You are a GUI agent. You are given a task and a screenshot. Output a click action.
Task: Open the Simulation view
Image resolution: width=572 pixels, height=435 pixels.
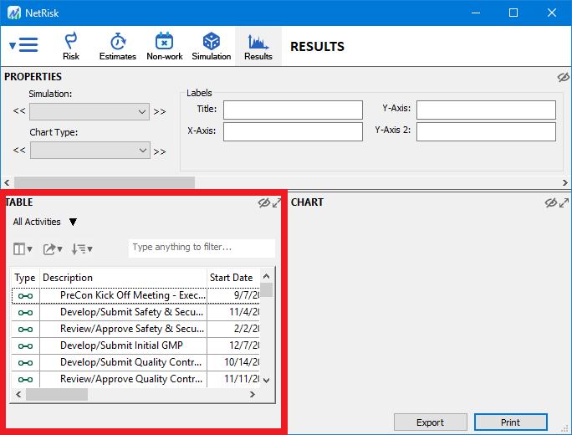tap(212, 46)
